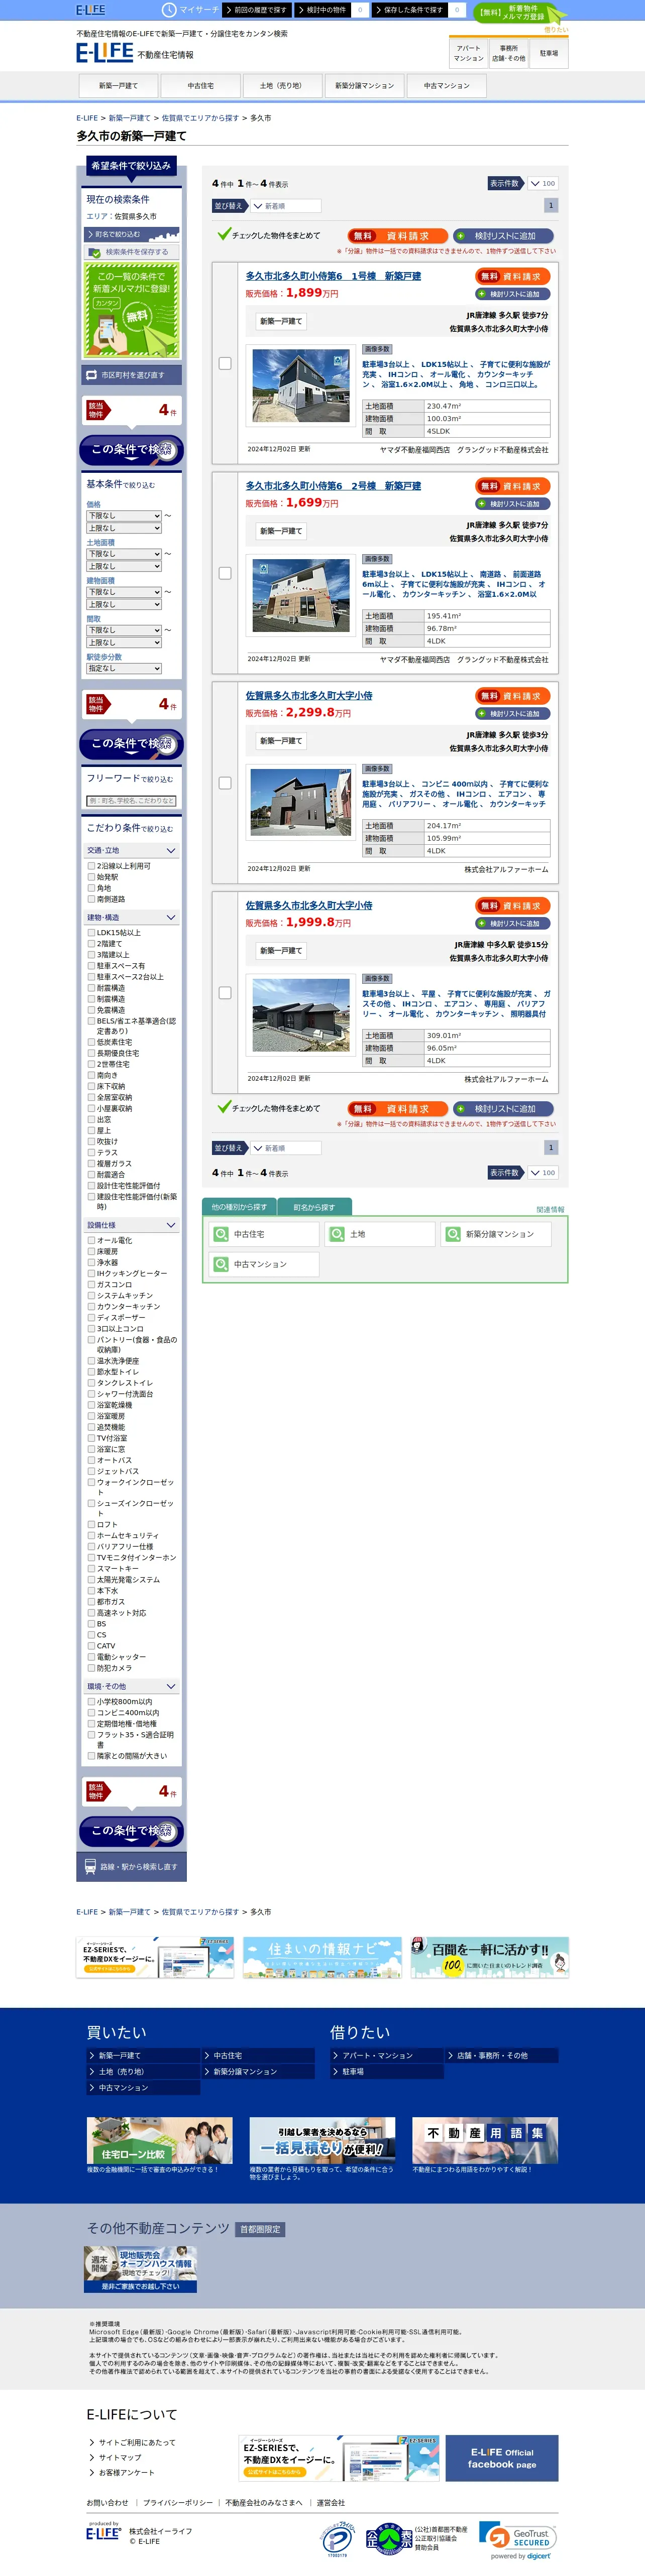Enable 2沿線以上利用可 filter
Screen dimensions: 645x2576
click(x=91, y=866)
